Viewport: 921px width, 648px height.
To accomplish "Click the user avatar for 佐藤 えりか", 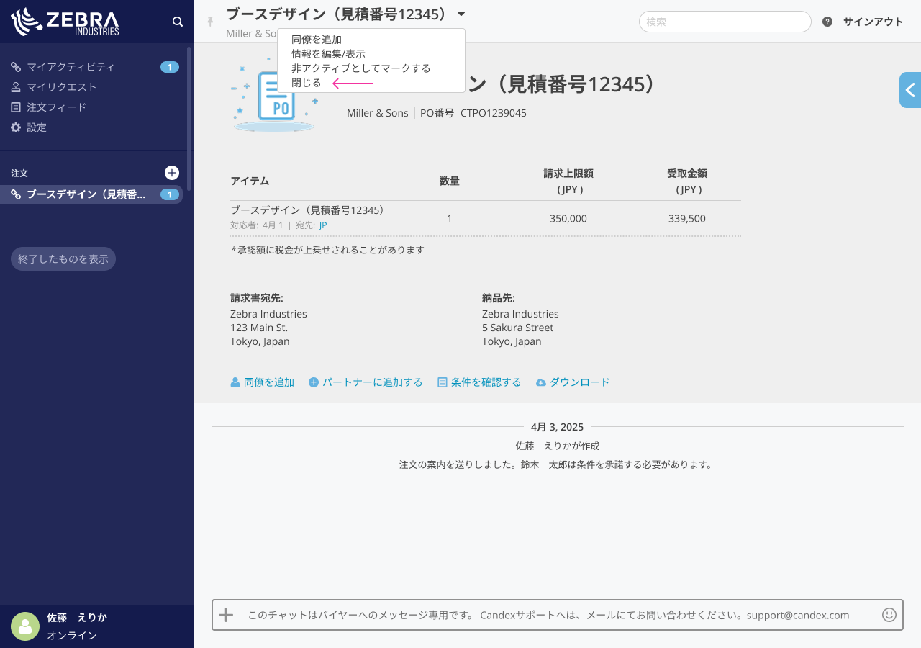I will point(25,626).
